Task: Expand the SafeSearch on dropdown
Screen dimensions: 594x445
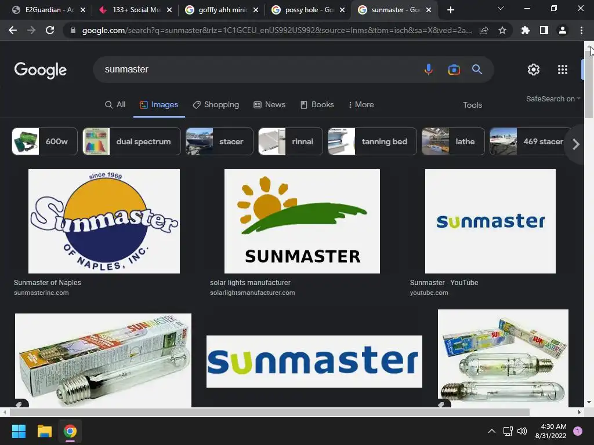Action: point(553,99)
